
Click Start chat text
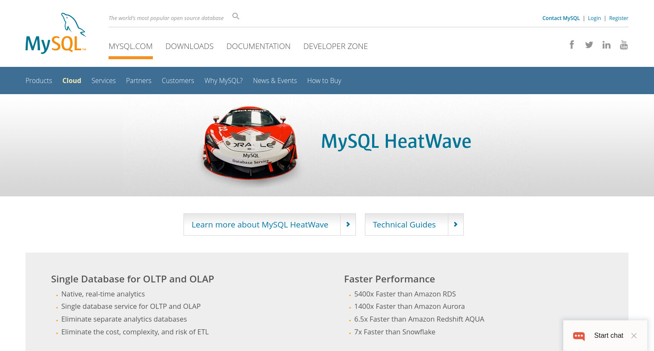(x=608, y=336)
